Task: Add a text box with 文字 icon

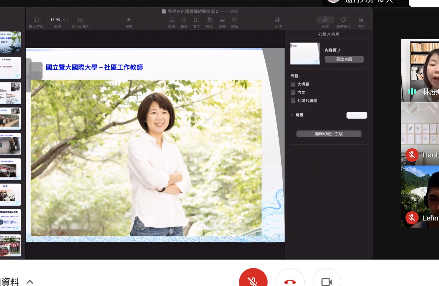Action: pyautogui.click(x=196, y=20)
